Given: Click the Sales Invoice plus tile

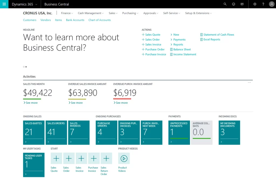Looking at the screenshot, I should [81, 159].
